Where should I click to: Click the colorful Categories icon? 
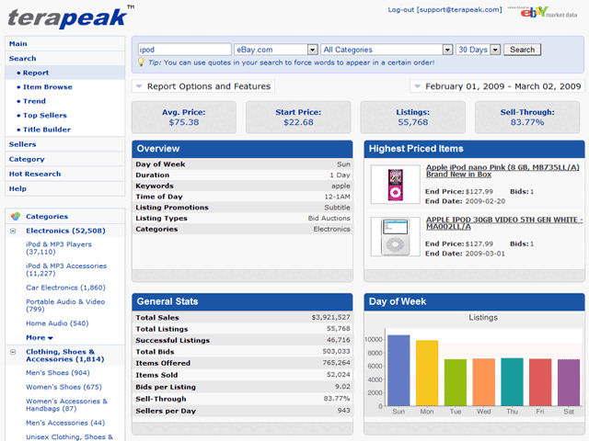(x=16, y=217)
